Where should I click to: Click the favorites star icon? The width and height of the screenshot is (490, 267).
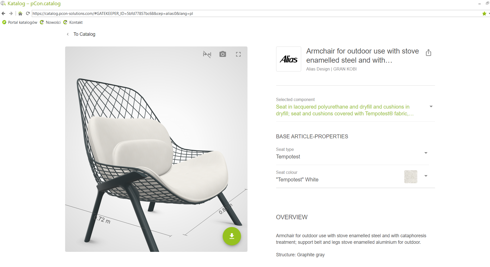click(484, 14)
